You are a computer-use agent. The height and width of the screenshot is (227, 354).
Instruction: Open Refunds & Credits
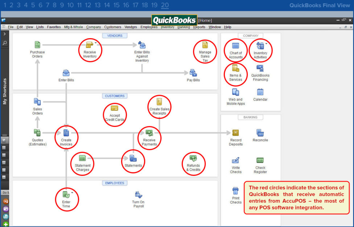click(x=193, y=158)
